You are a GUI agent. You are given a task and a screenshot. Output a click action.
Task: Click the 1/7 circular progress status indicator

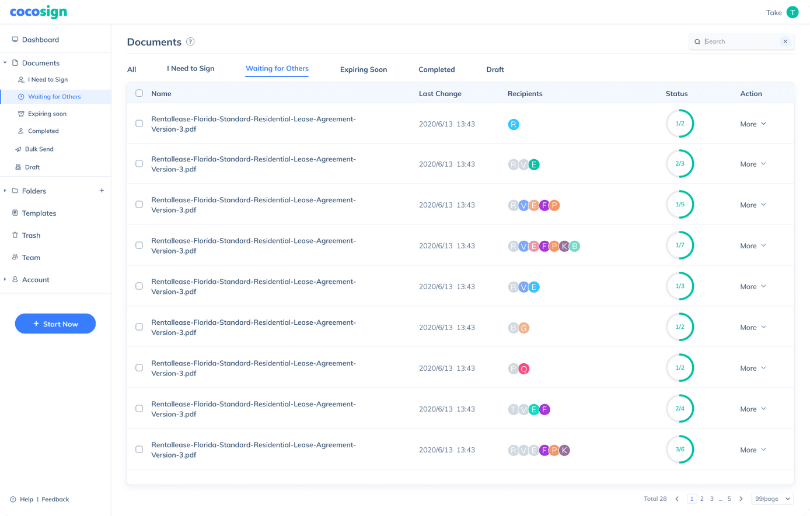click(680, 245)
